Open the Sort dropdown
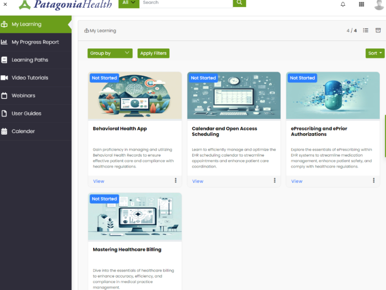This screenshot has width=386, height=290. pyautogui.click(x=374, y=53)
